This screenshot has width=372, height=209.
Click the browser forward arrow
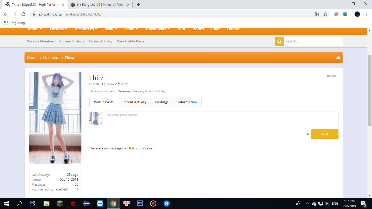click(x=15, y=14)
